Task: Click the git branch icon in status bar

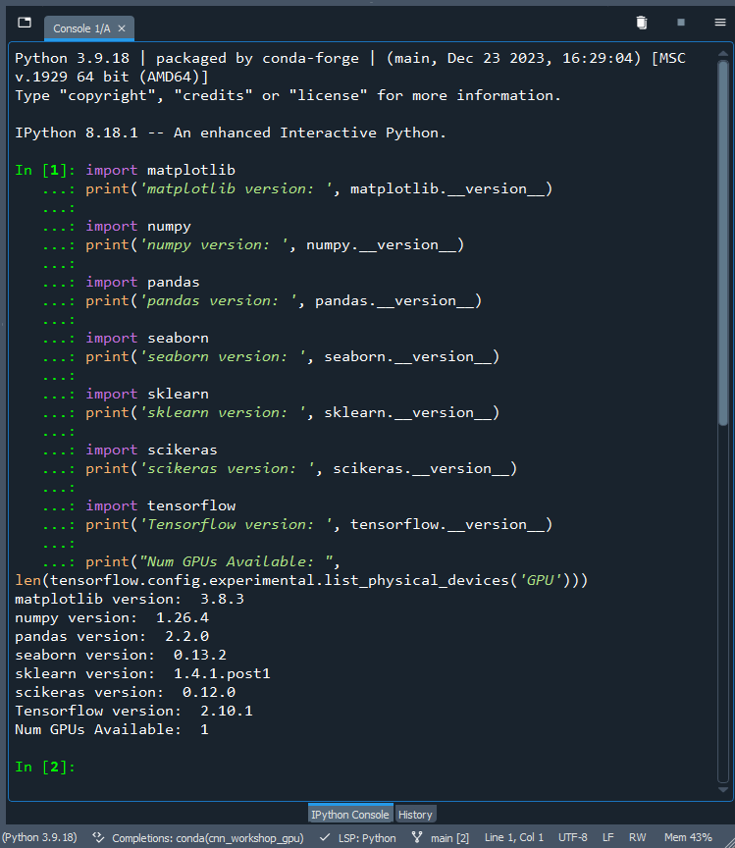Action: tap(417, 837)
